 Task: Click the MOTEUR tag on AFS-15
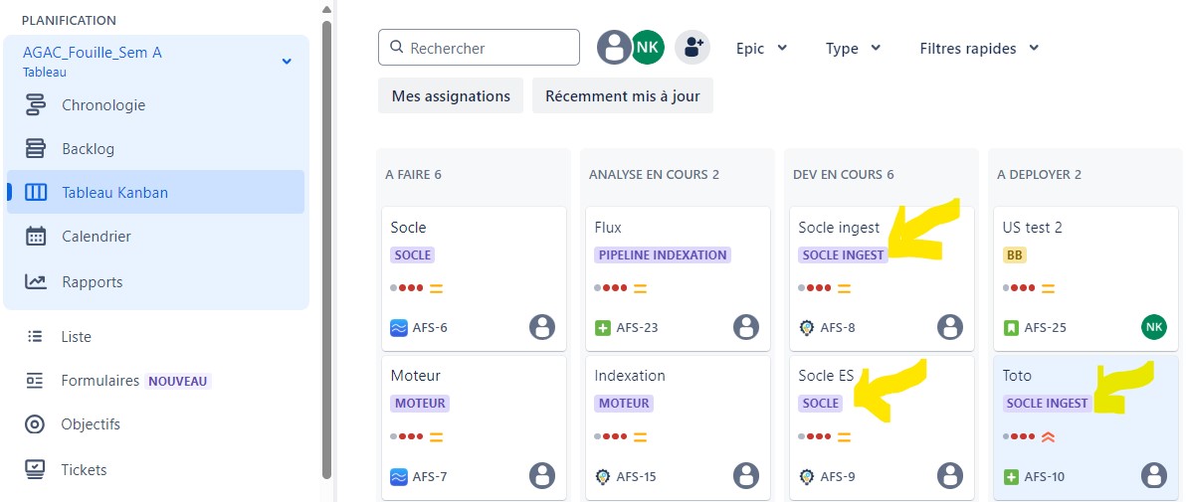[624, 403]
